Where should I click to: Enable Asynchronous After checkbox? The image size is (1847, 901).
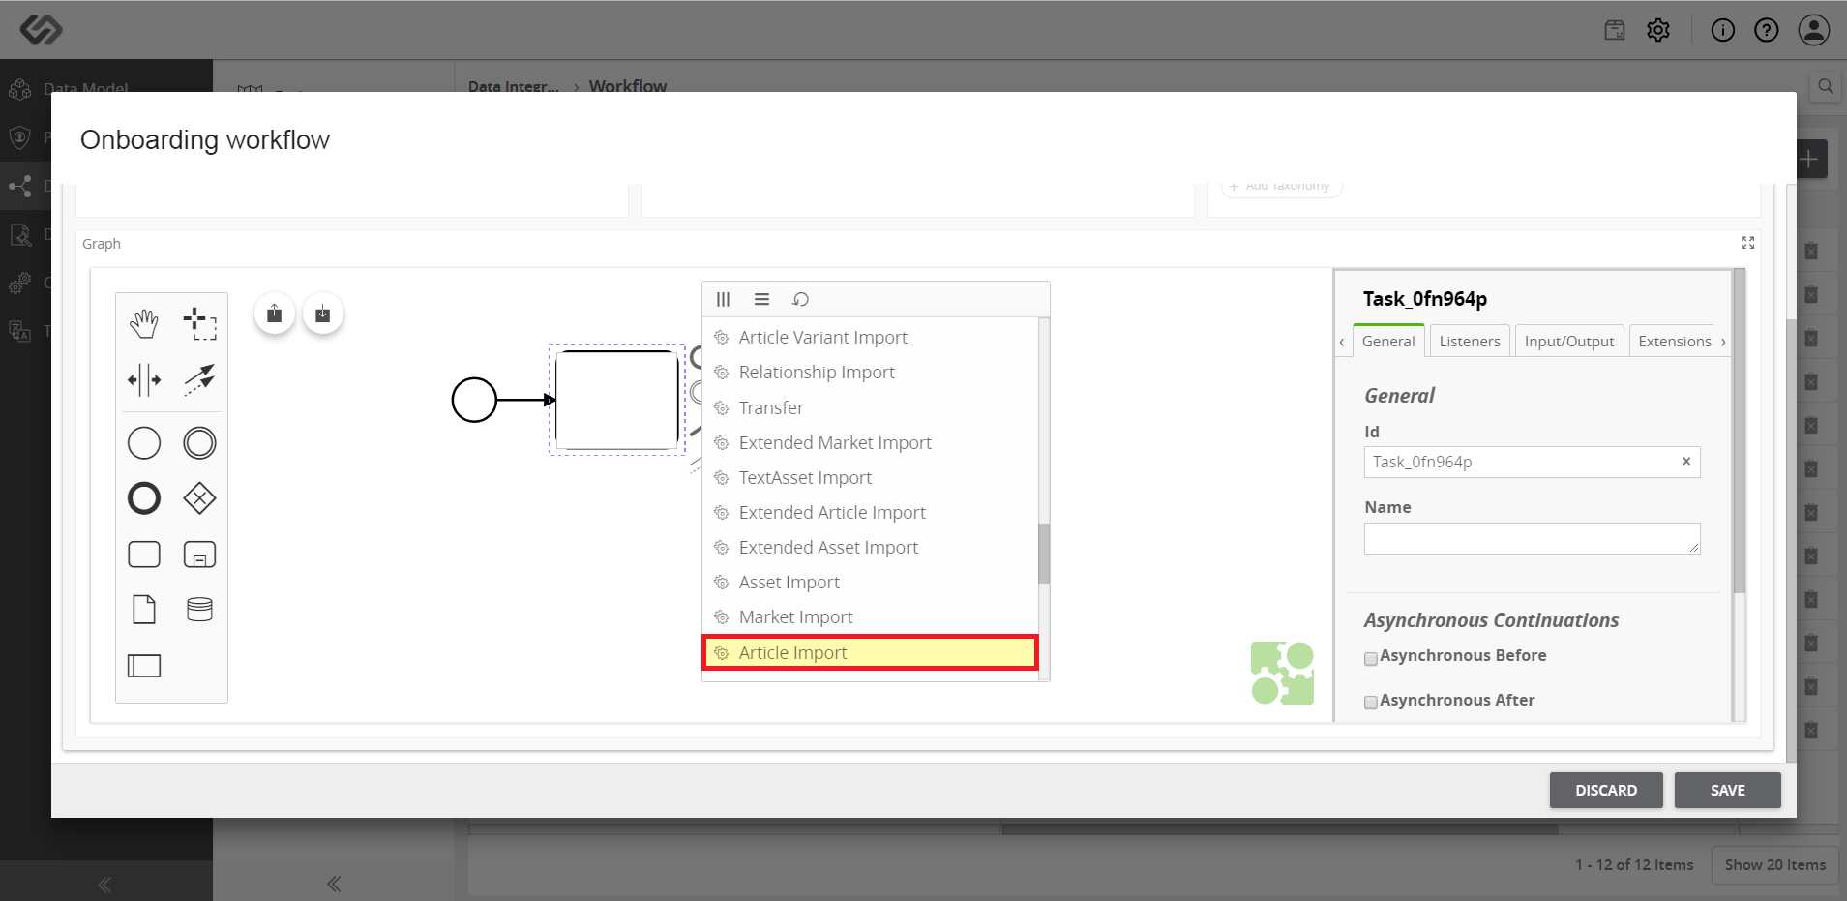(1371, 703)
